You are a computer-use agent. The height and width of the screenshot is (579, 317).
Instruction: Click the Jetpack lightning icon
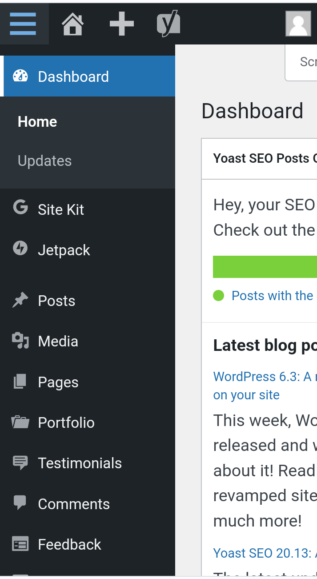click(20, 249)
